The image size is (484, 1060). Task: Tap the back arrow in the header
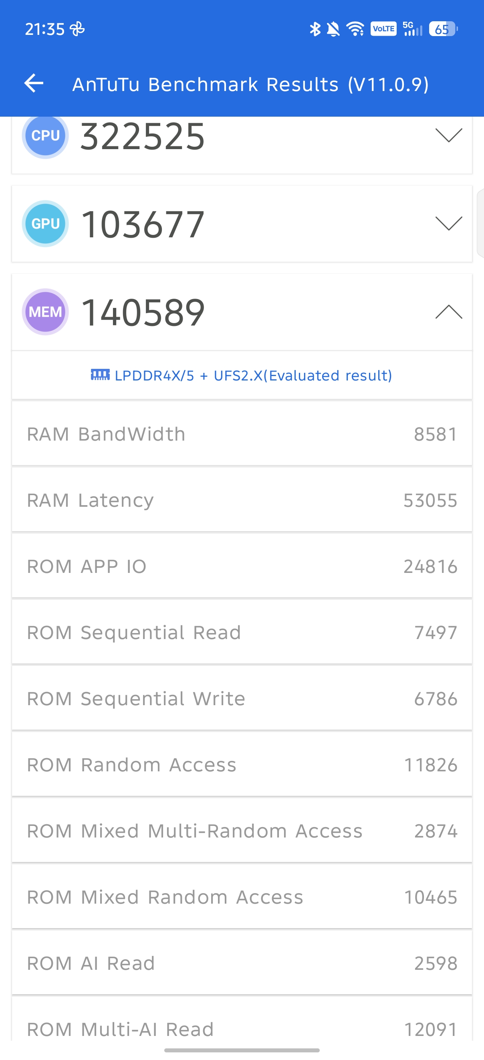[x=34, y=83]
